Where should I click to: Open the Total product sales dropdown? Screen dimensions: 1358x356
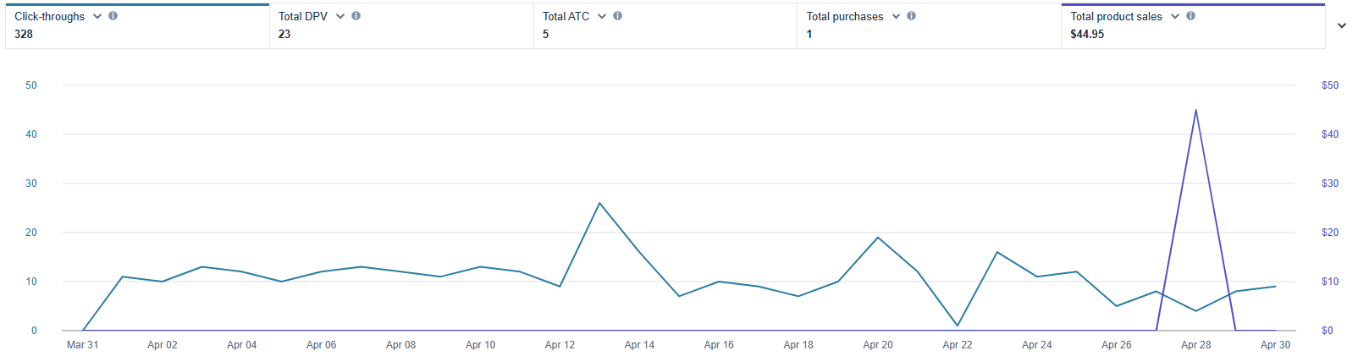[x=1175, y=16]
